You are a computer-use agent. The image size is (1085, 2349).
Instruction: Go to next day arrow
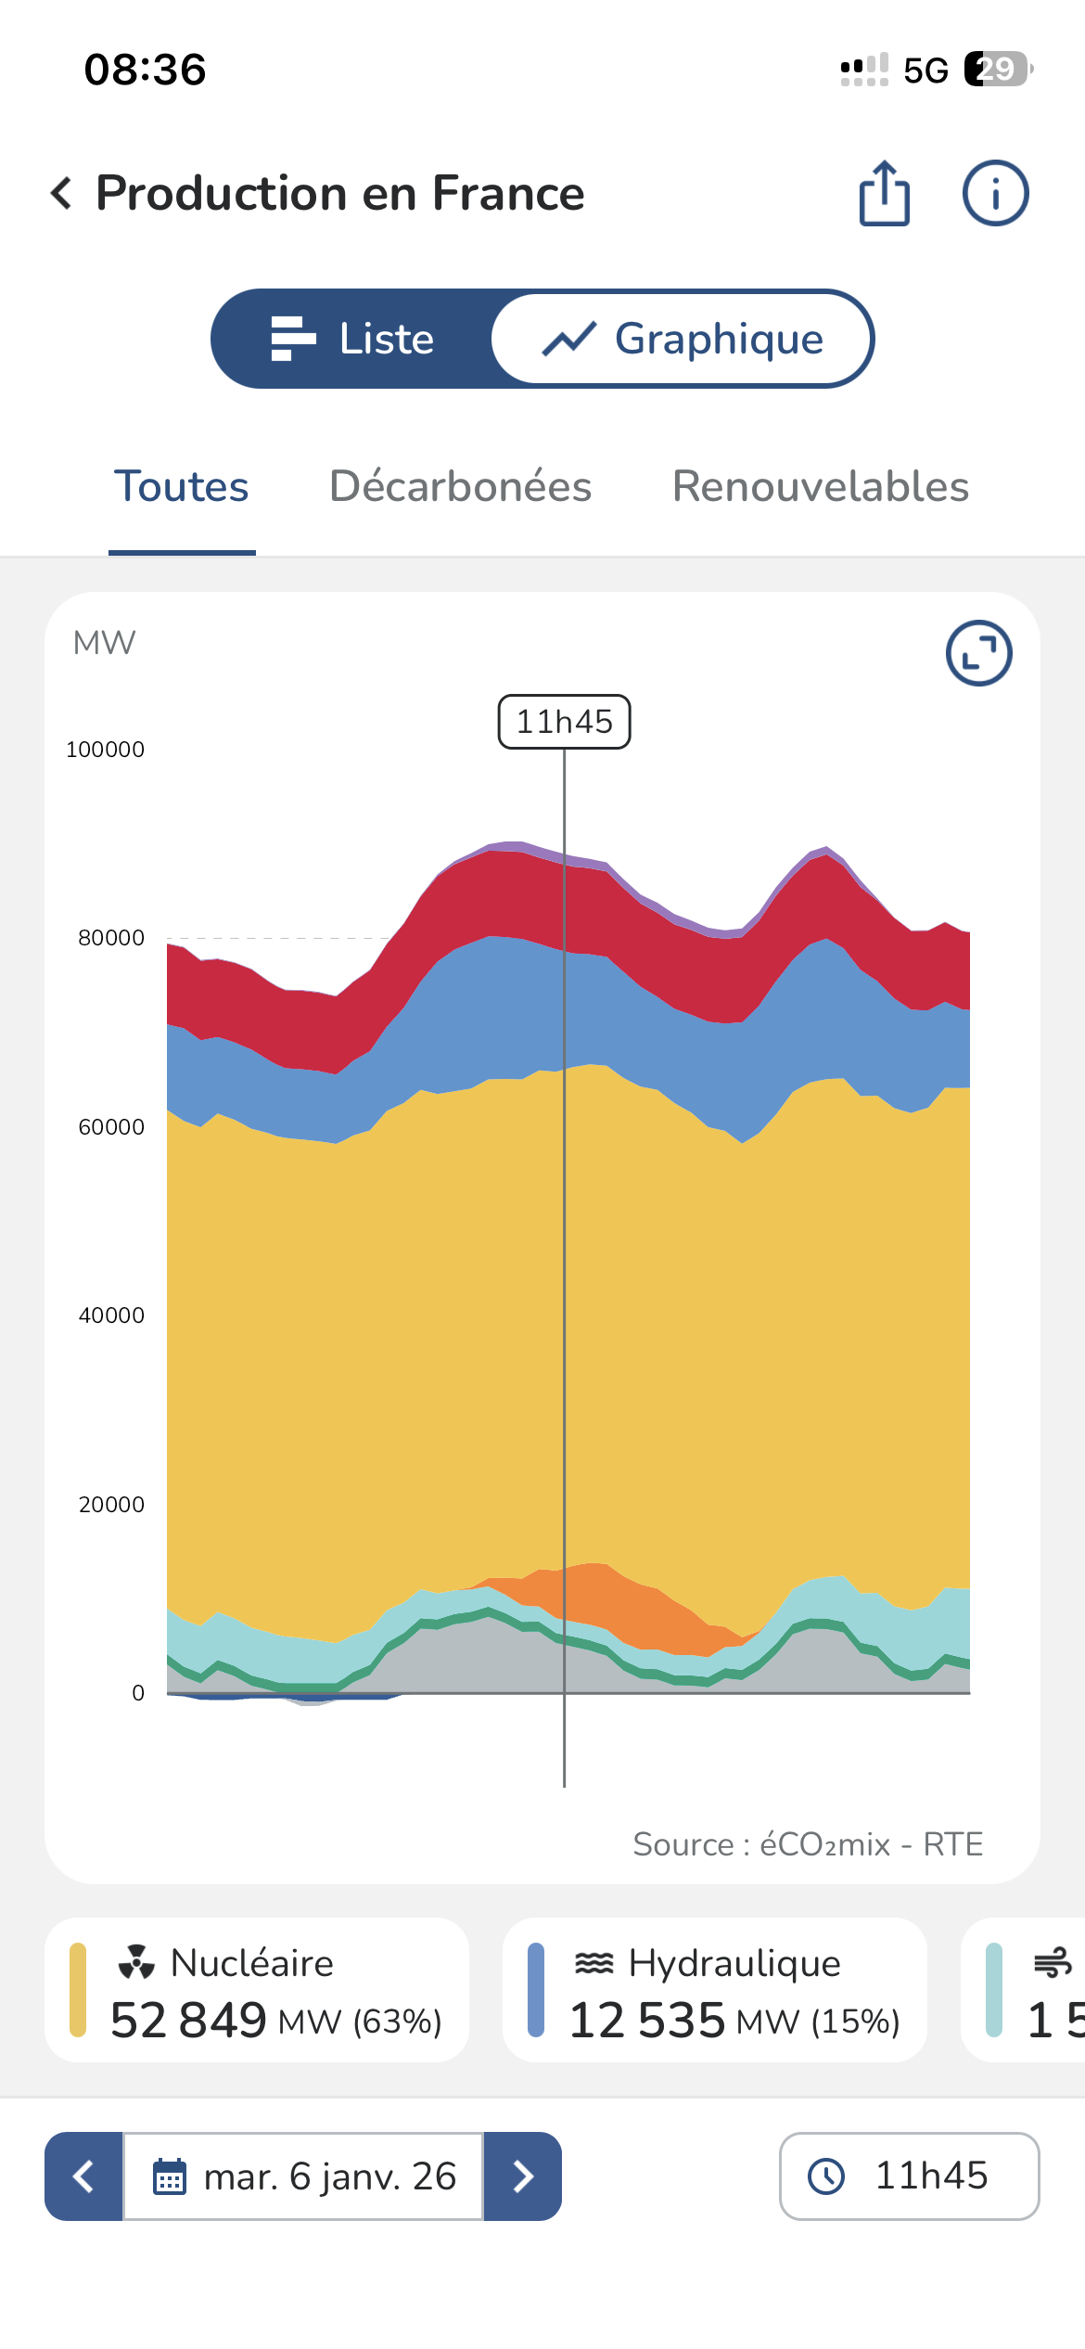pos(522,2176)
